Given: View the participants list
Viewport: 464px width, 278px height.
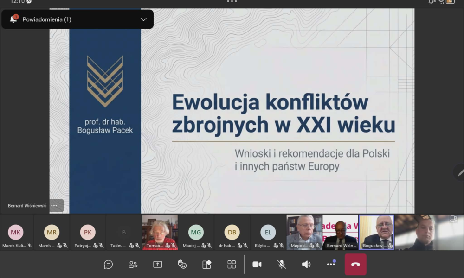Looking at the screenshot, I should 133,264.
